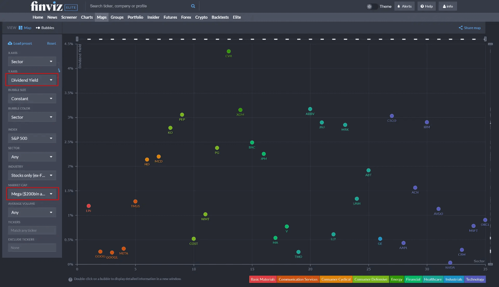499x287 pixels.
Task: Click the Share map link
Action: pyautogui.click(x=470, y=28)
